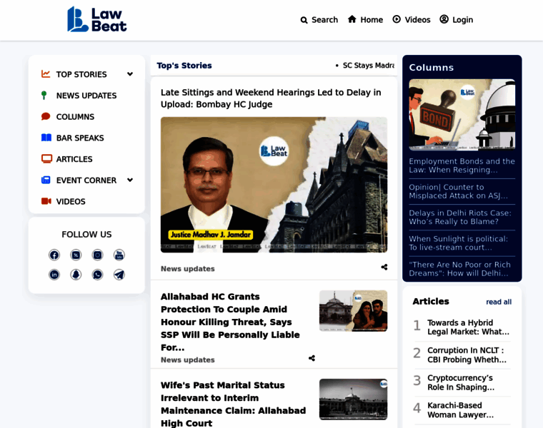Click the play-circle Videos icon in the header
This screenshot has height=428, width=543.
click(x=397, y=19)
